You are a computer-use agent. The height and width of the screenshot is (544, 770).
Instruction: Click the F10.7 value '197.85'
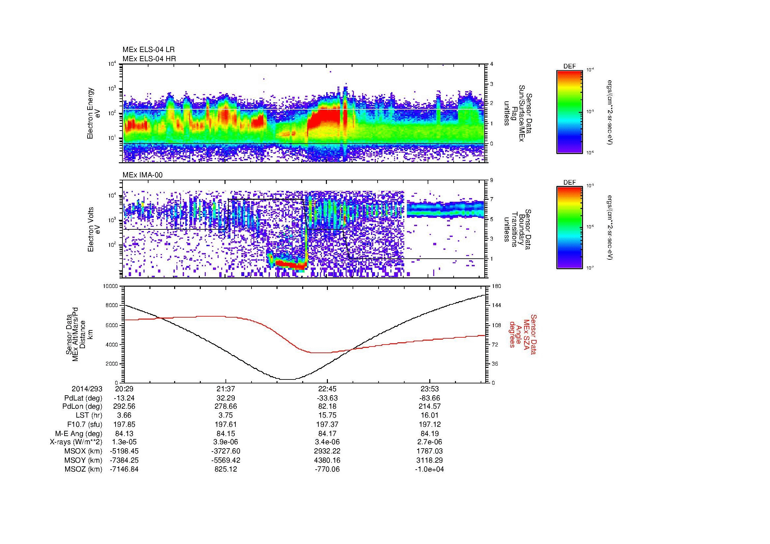124,425
